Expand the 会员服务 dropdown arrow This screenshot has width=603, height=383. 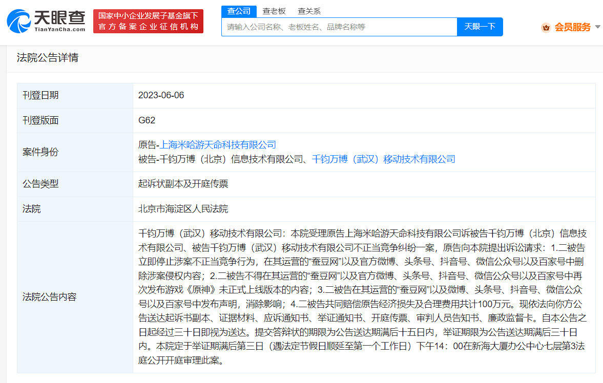597,27
